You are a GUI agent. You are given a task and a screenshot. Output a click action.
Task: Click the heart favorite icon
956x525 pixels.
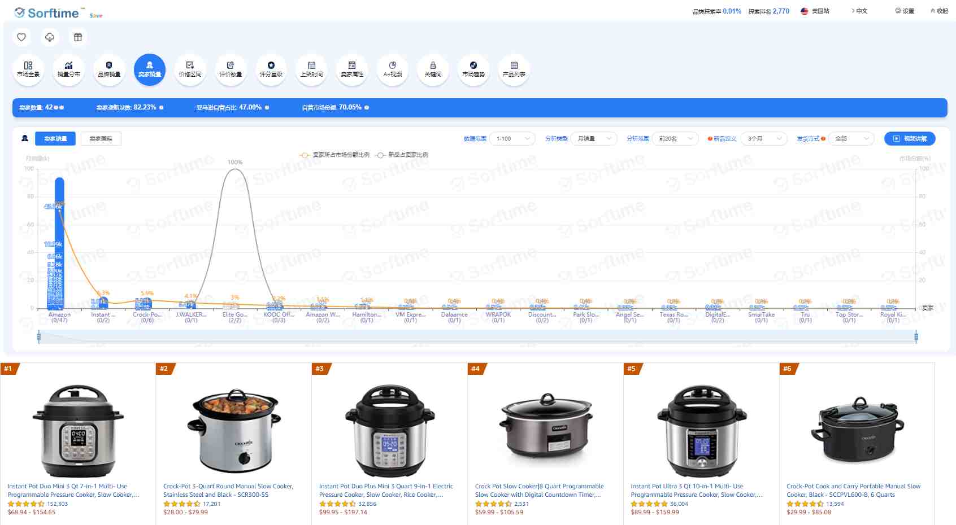[21, 37]
